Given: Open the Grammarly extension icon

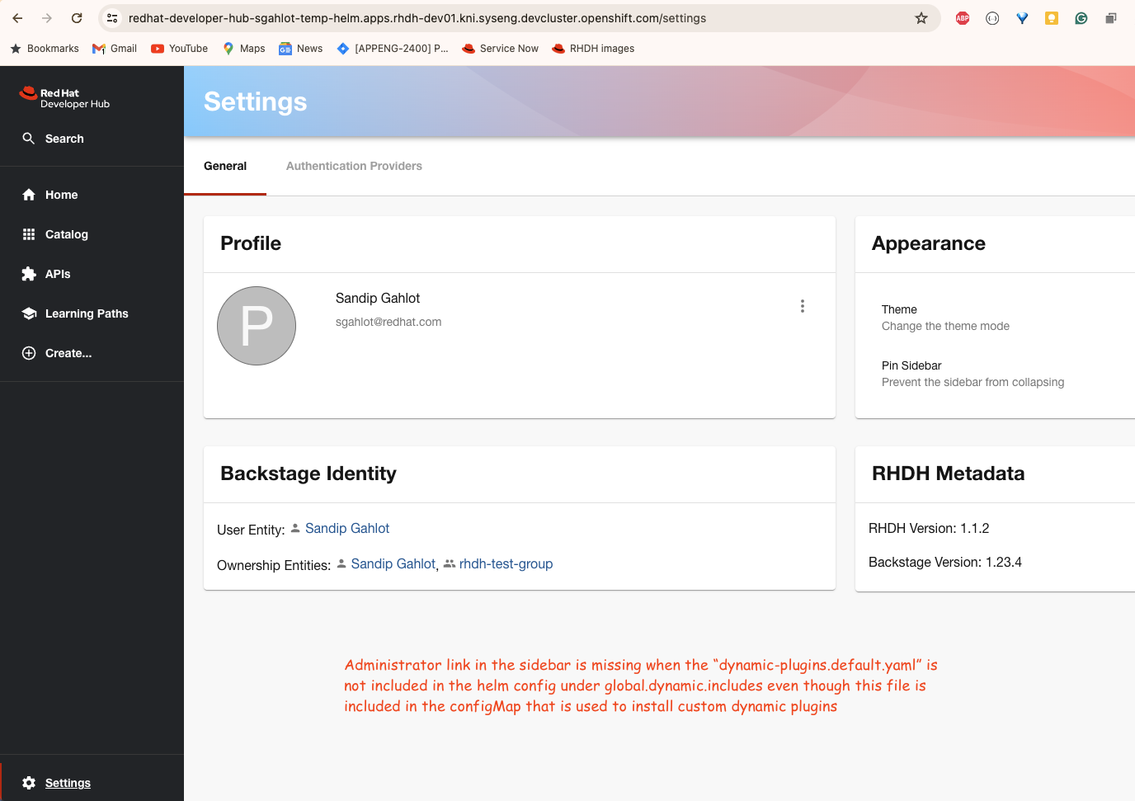Looking at the screenshot, I should click(x=1081, y=18).
